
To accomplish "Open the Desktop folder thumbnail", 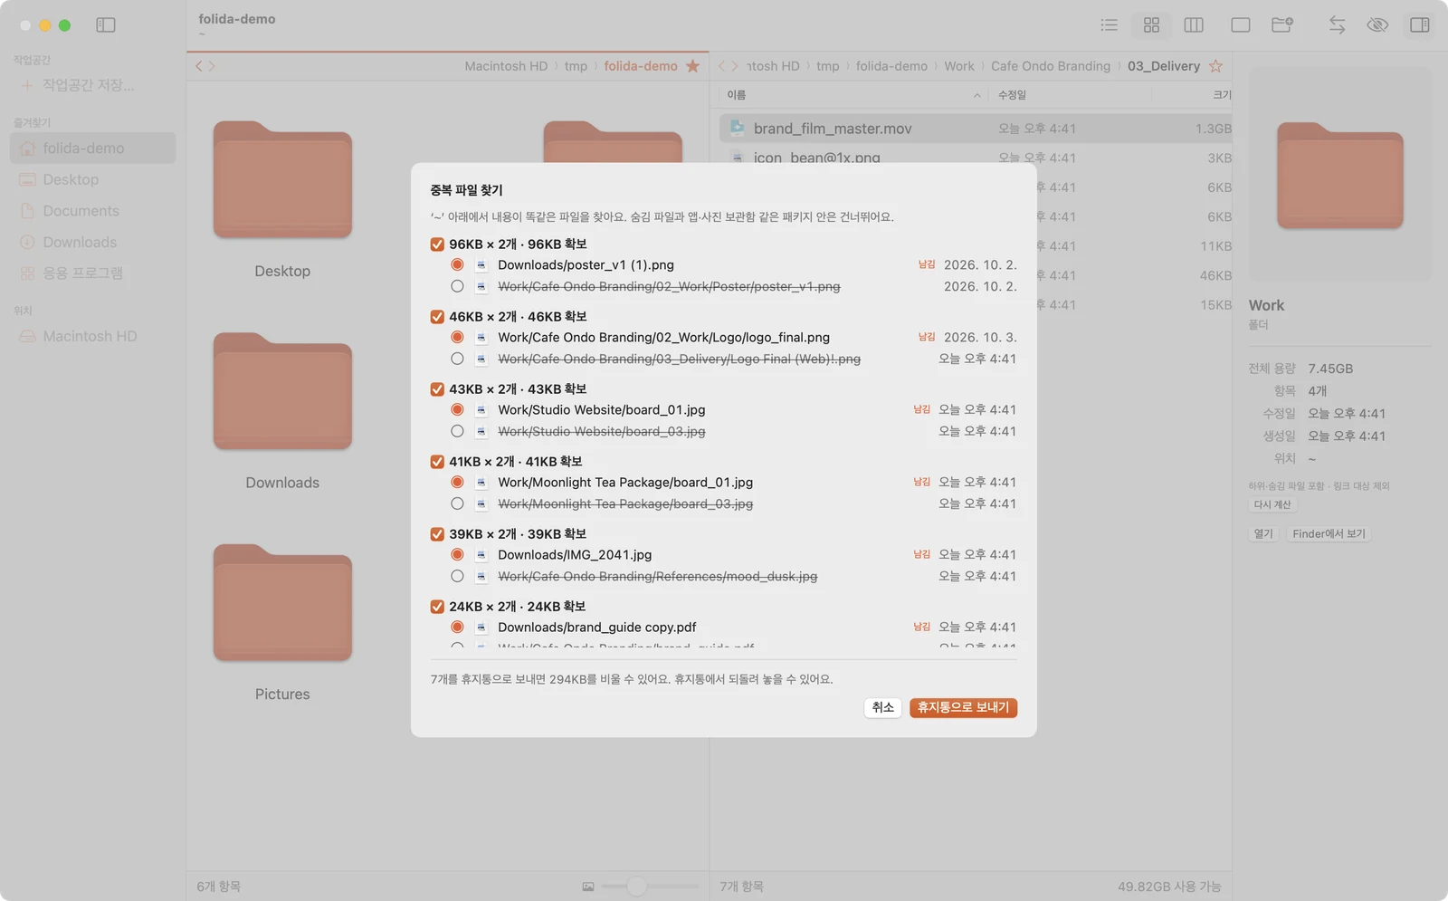I will point(282,180).
